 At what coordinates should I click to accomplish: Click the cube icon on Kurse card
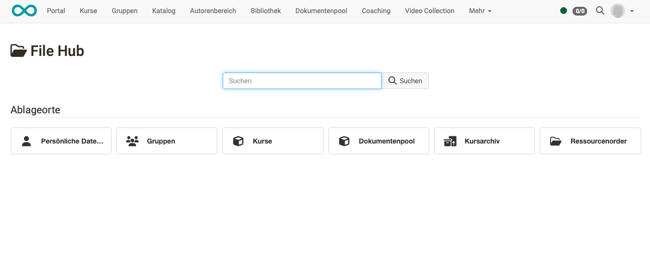point(238,141)
